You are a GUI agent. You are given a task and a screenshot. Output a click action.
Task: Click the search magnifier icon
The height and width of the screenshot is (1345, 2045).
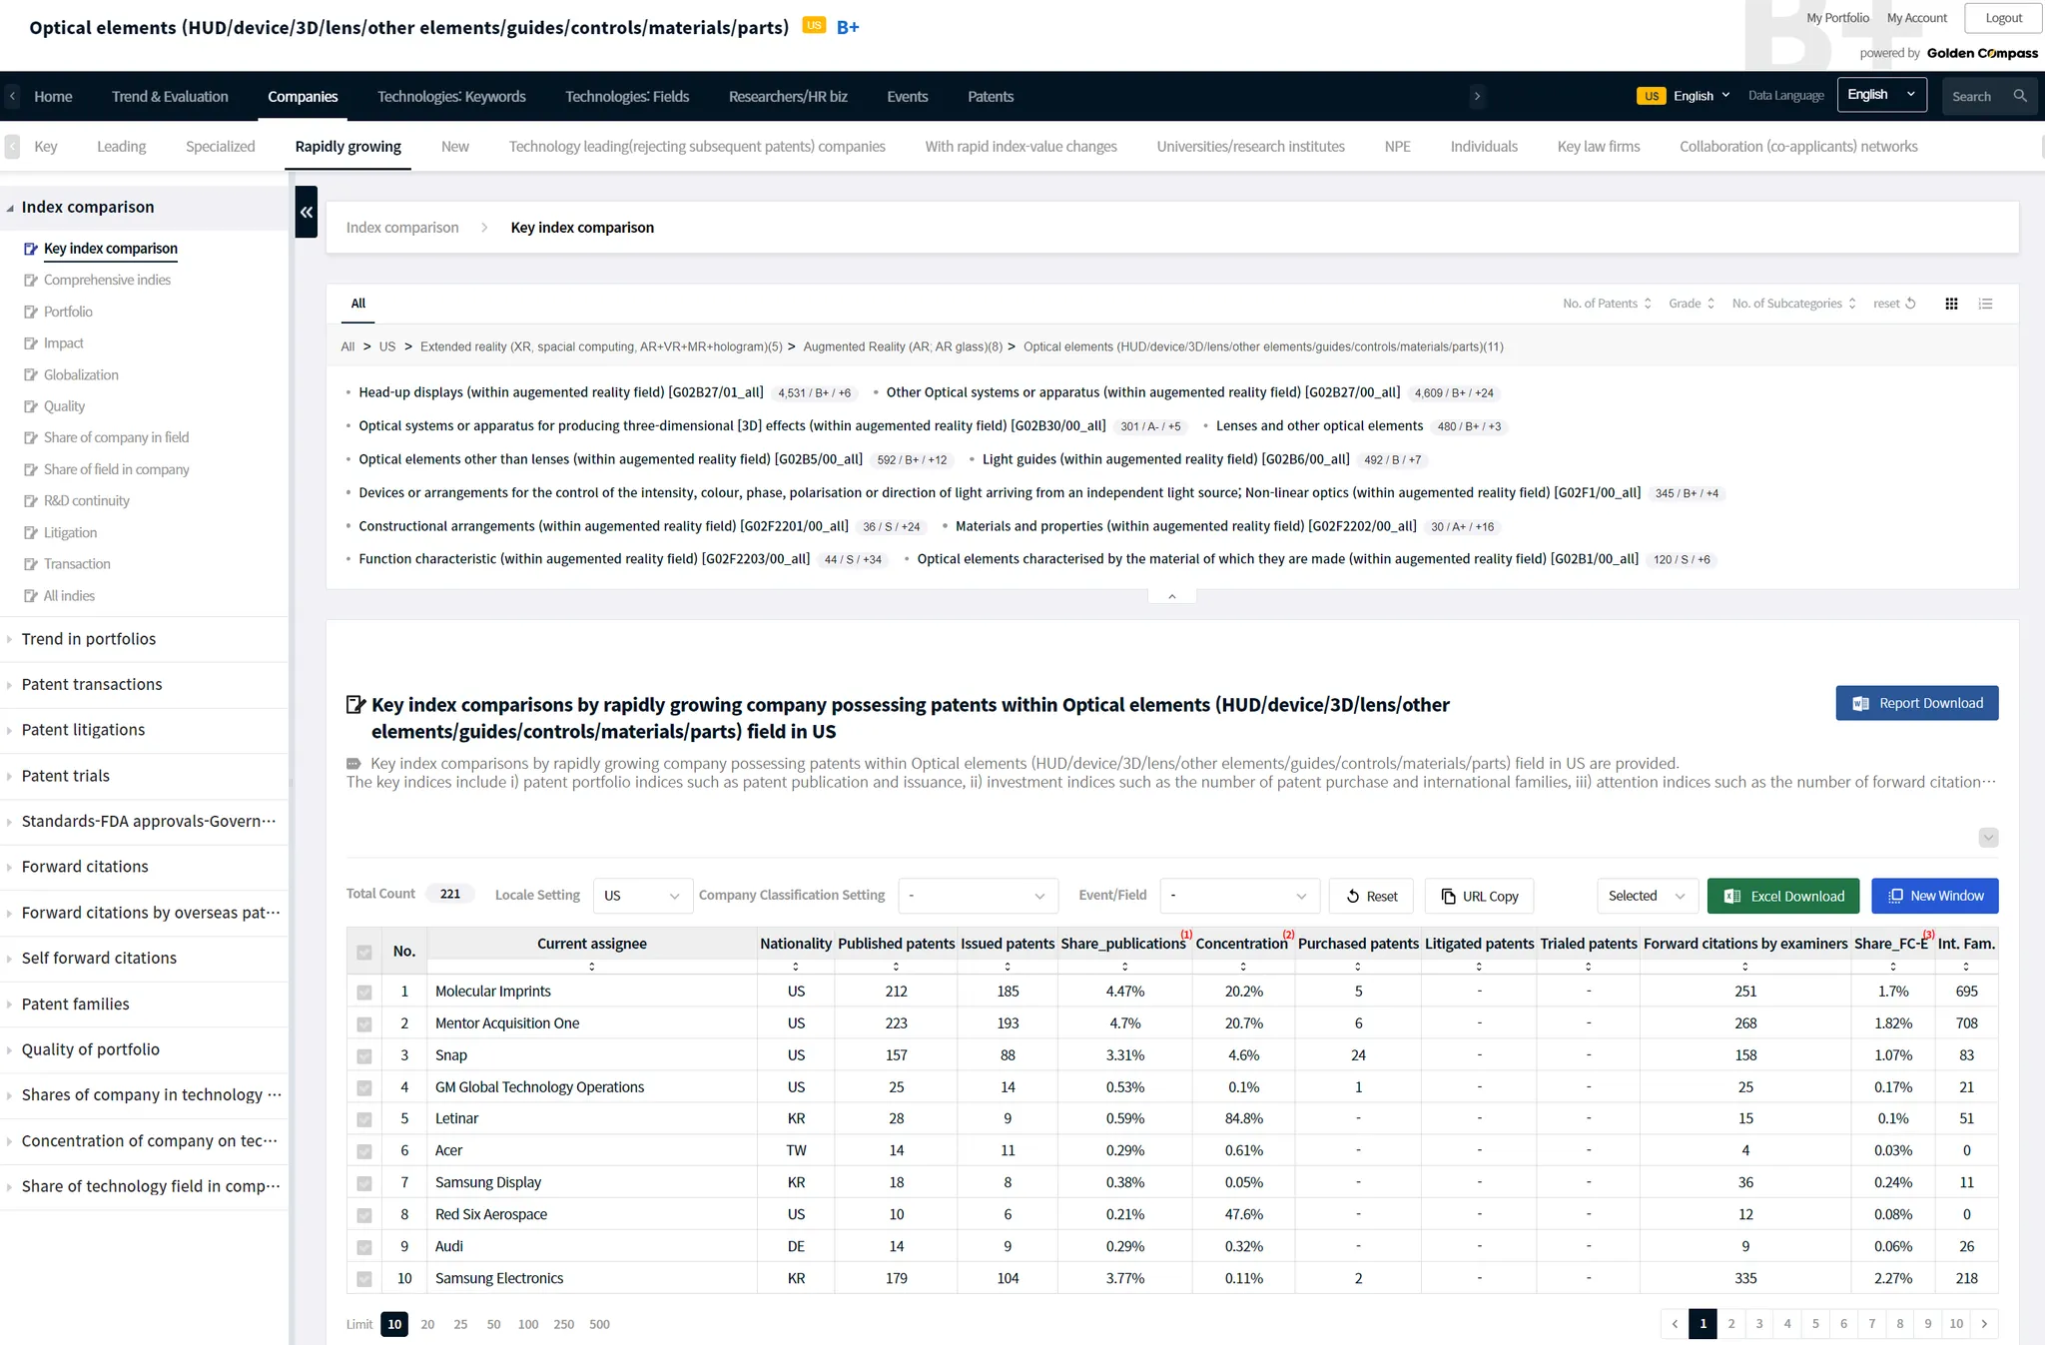(x=2020, y=96)
